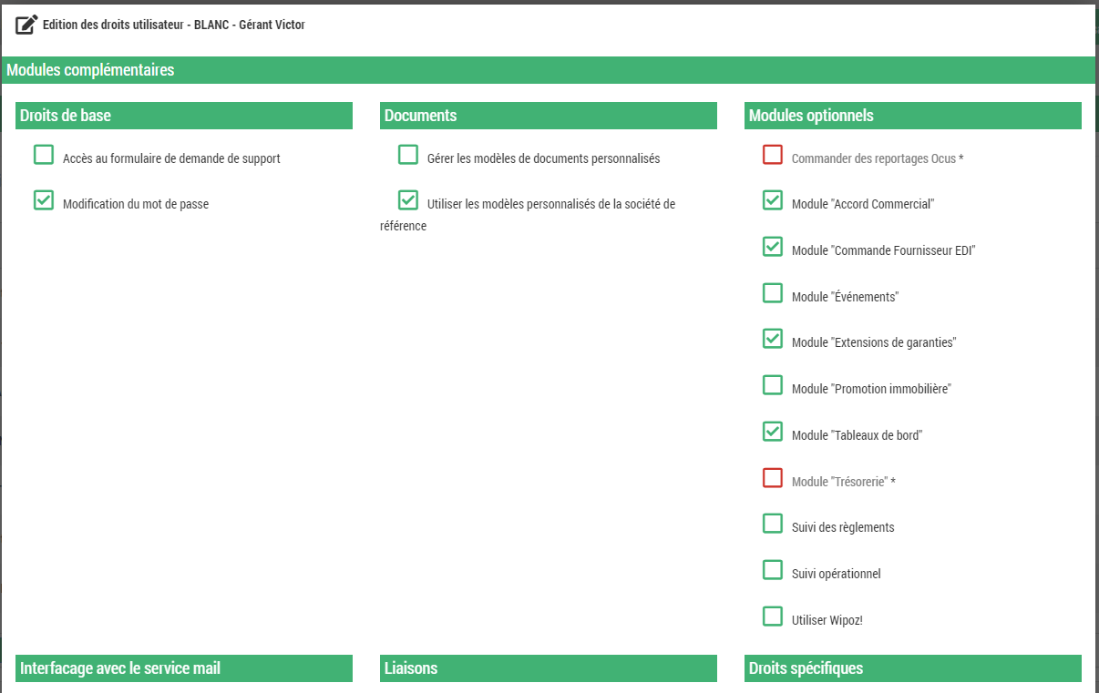Disable Module "Tableaux de bord"
Screen dimensions: 1099x693
pyautogui.click(x=773, y=432)
